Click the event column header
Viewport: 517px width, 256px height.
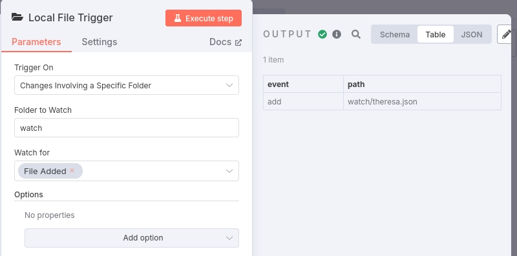tap(303, 84)
